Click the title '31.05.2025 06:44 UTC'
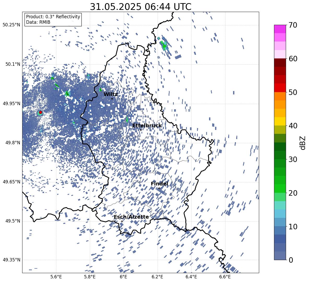 (140, 7)
